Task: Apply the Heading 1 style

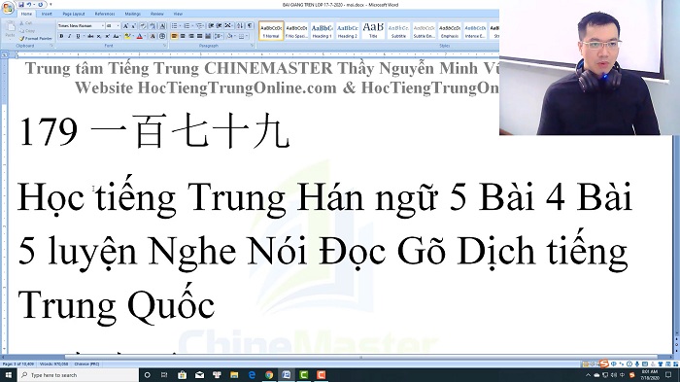Action: tap(322, 30)
